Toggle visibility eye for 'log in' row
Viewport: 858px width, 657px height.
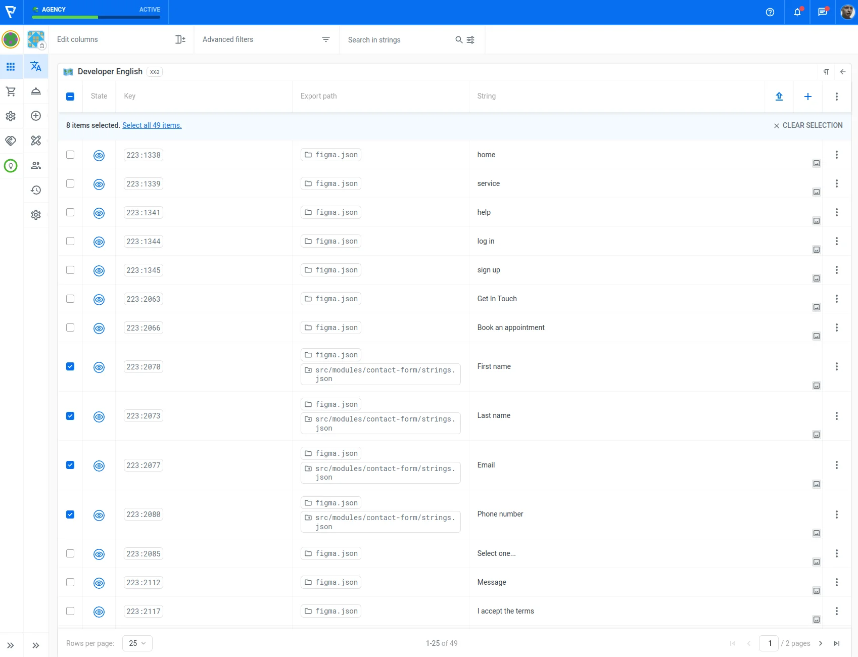pos(99,242)
